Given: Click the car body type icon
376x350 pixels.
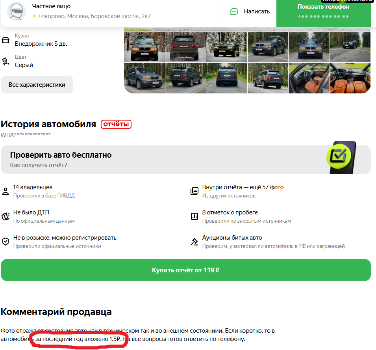Looking at the screenshot, I should tap(6, 40).
